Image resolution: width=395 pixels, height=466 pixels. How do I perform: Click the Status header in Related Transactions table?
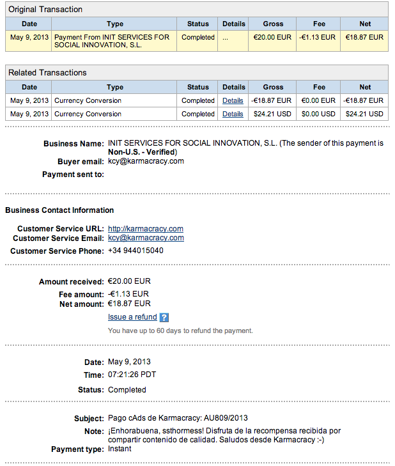click(198, 88)
